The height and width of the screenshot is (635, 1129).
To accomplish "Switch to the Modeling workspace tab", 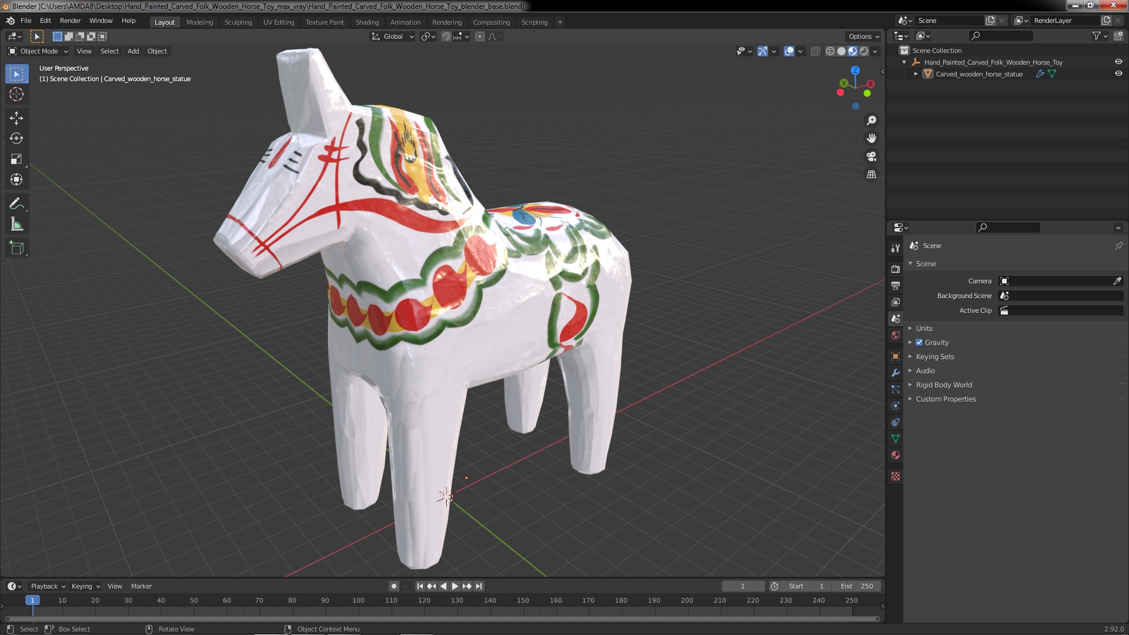I will [199, 22].
